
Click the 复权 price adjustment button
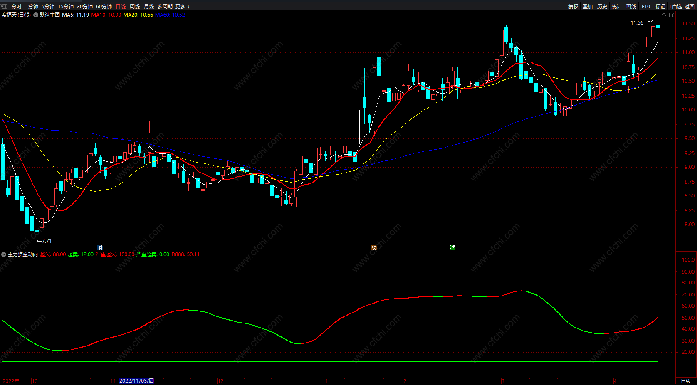click(x=573, y=7)
